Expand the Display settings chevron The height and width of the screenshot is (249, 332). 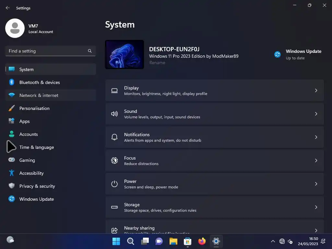coord(316,91)
